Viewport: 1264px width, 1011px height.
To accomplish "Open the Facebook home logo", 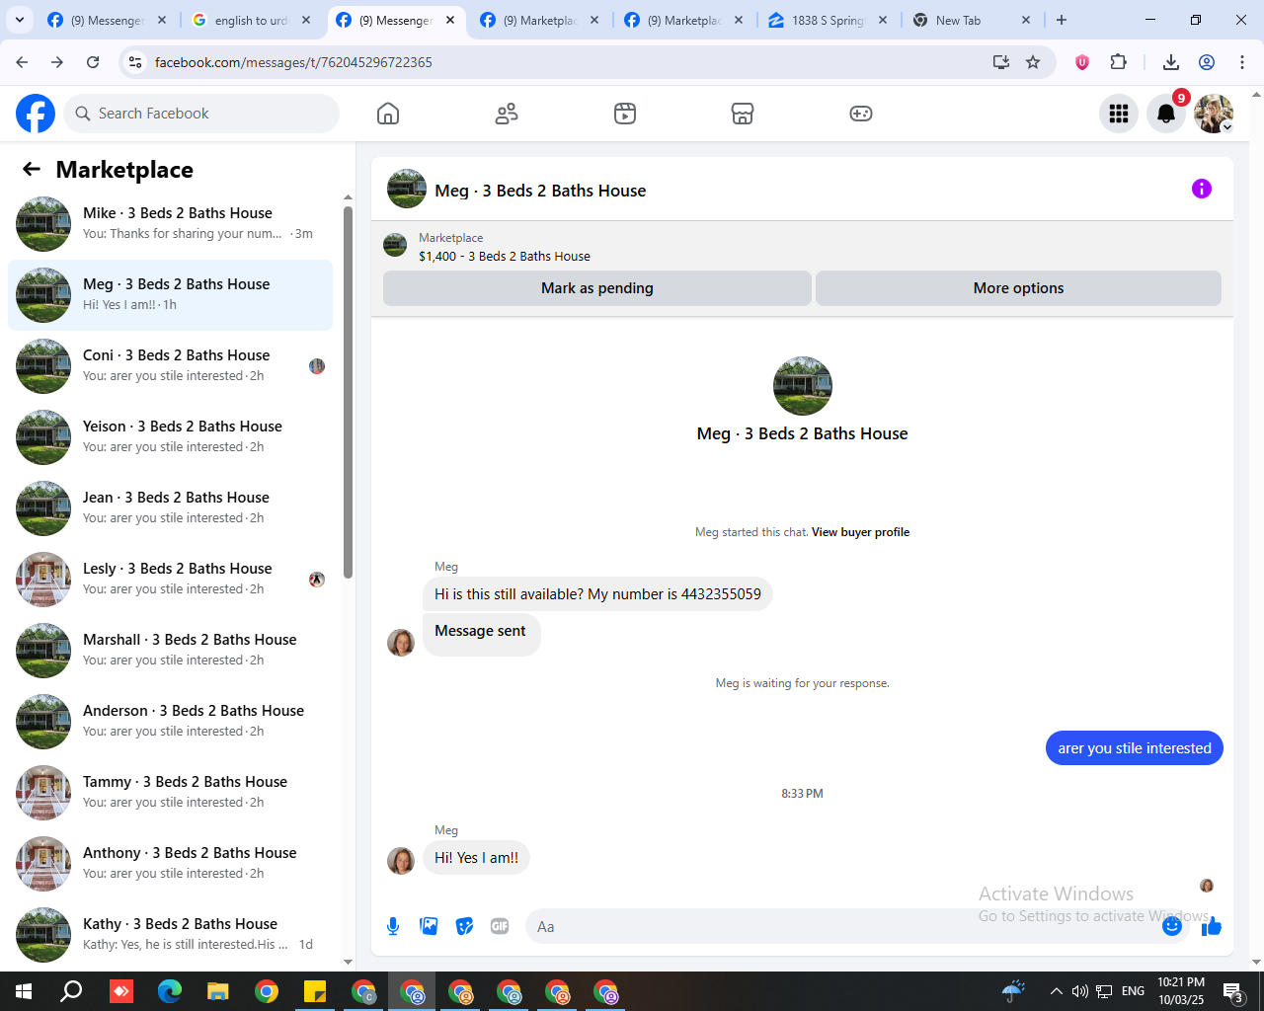I will point(36,114).
